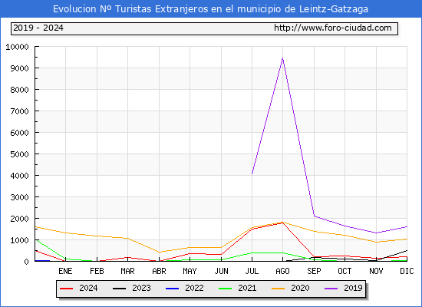Screen dimensions: 422x307
Task: Click the 7000 y-axis value
Action: (x=19, y=111)
